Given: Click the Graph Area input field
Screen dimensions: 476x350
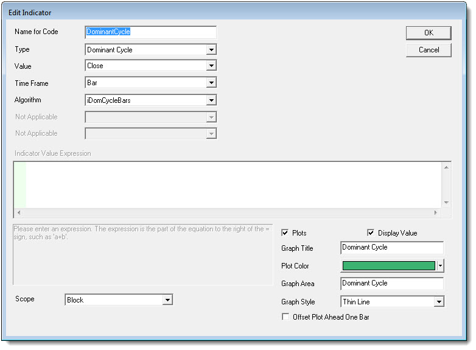Looking at the screenshot, I should (391, 284).
